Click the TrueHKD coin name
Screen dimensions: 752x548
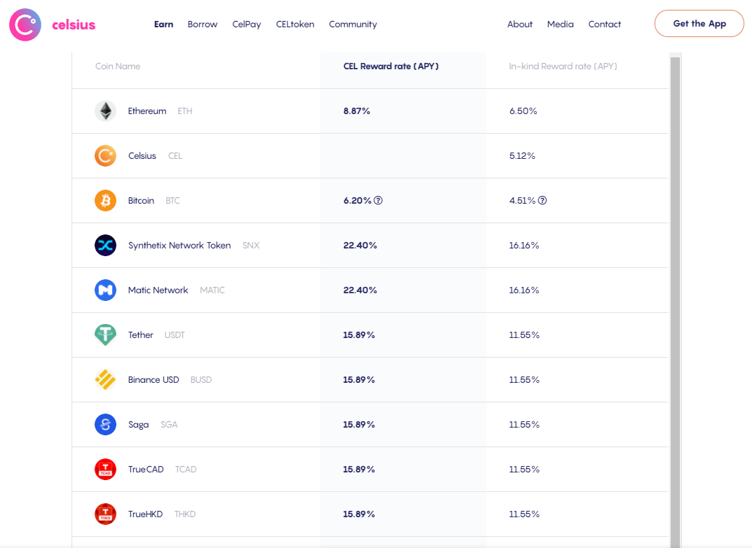coord(145,514)
